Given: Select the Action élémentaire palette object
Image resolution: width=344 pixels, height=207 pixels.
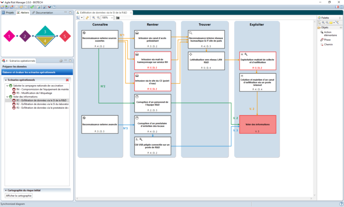Looking at the screenshot, I should (x=328, y=34).
